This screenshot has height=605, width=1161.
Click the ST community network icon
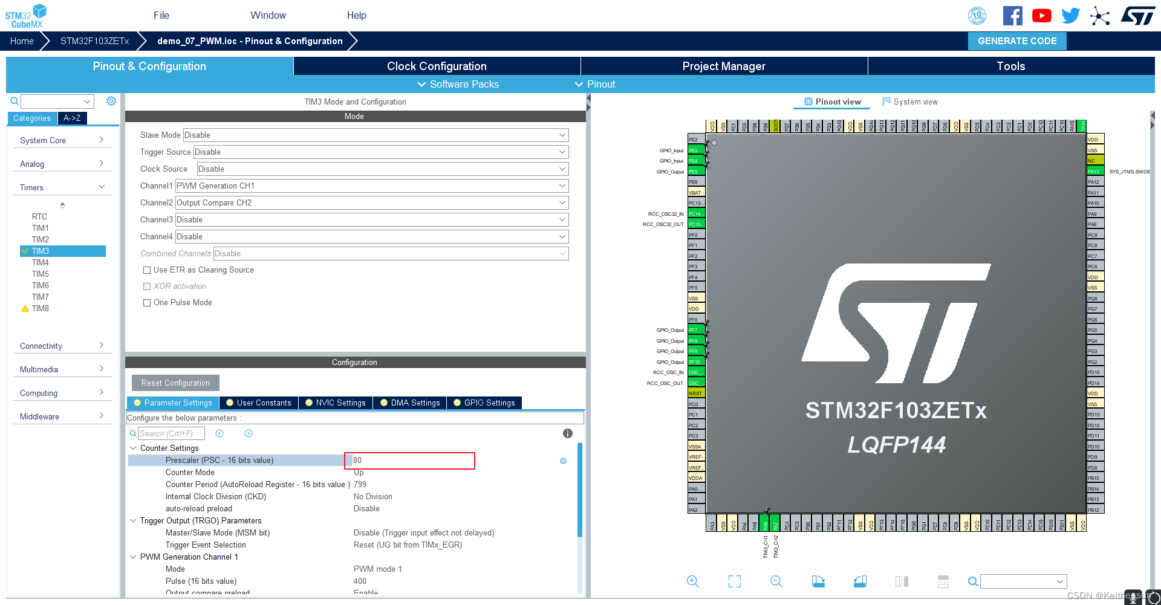[x=1100, y=16]
